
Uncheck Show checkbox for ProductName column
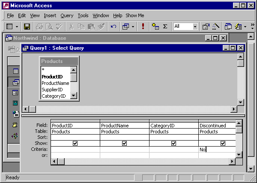[x=125, y=144]
